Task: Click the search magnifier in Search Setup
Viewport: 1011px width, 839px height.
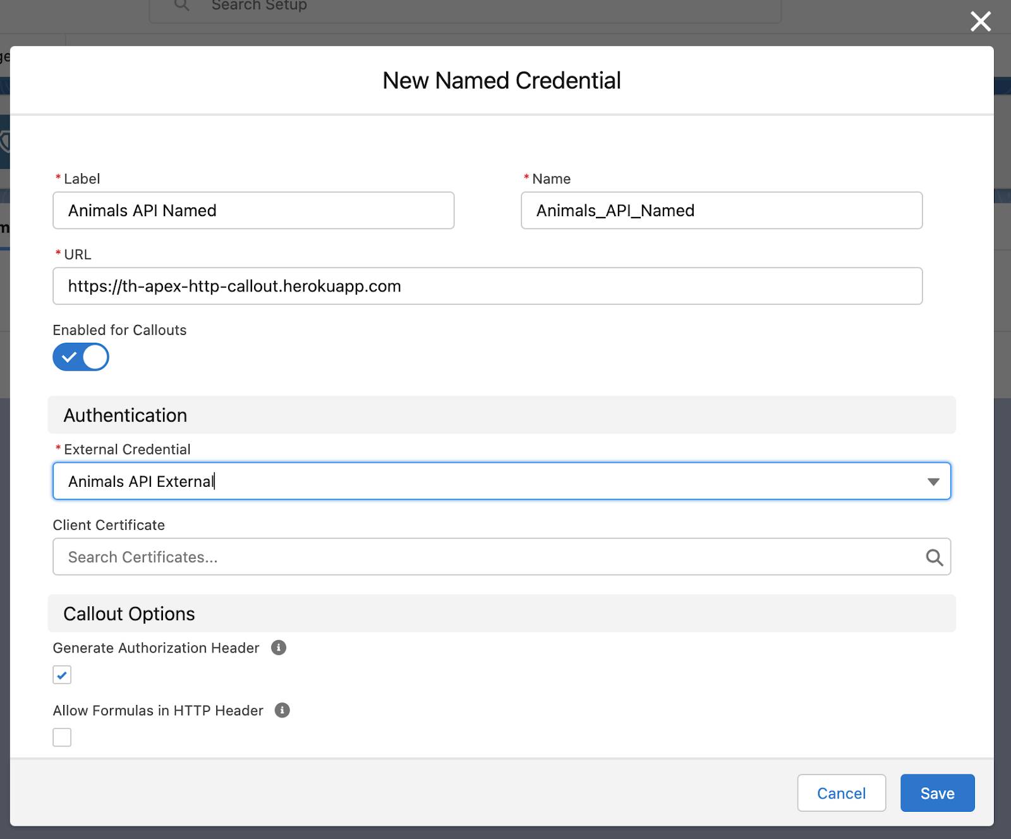Action: [183, 5]
